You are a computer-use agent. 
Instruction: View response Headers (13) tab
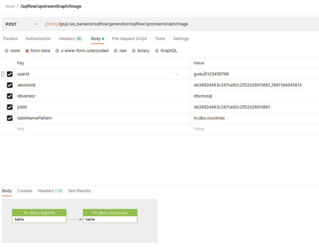50,191
